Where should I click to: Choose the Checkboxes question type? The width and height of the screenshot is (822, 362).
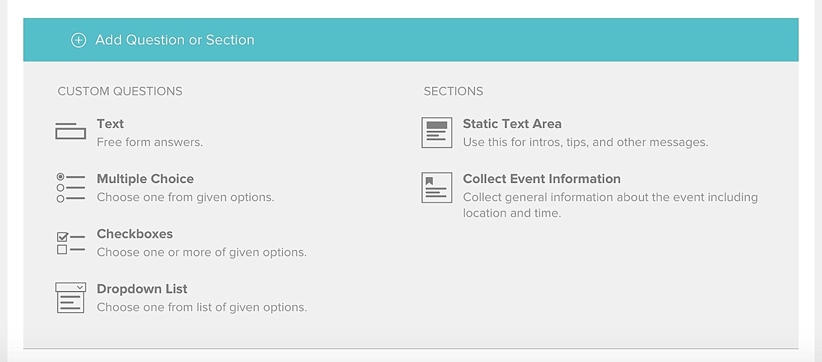click(135, 234)
